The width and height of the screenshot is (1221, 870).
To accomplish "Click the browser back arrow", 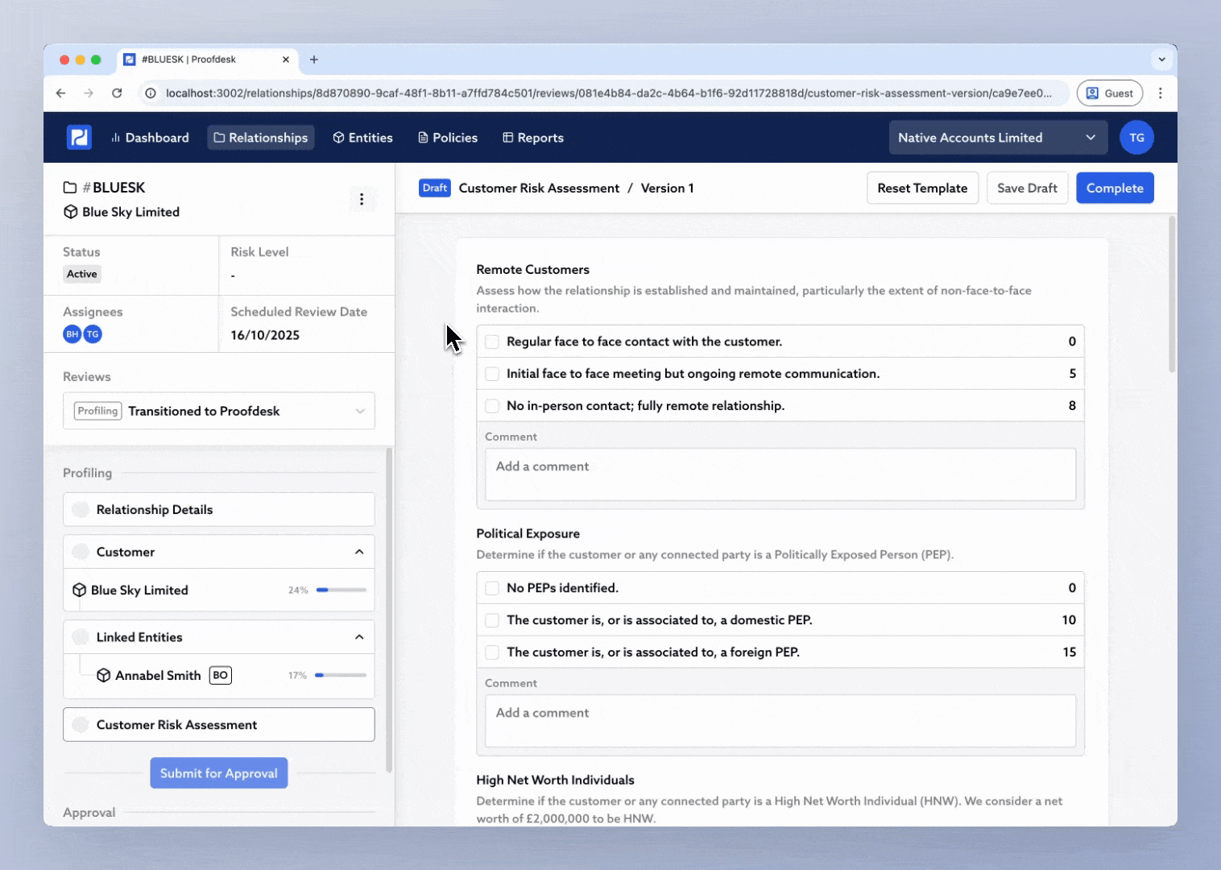I will coord(60,93).
